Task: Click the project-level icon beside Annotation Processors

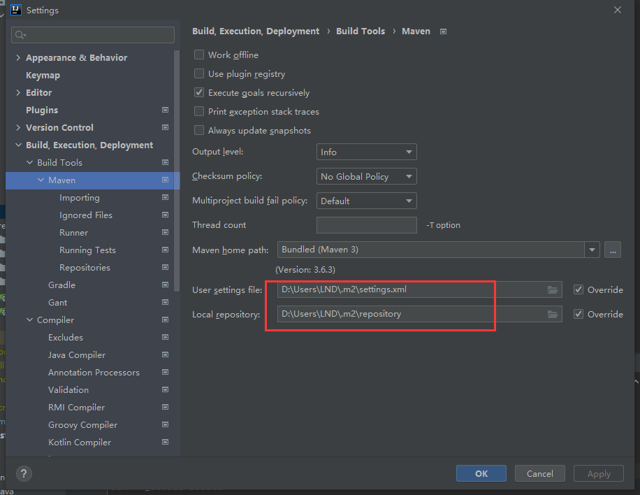Action: 166,372
